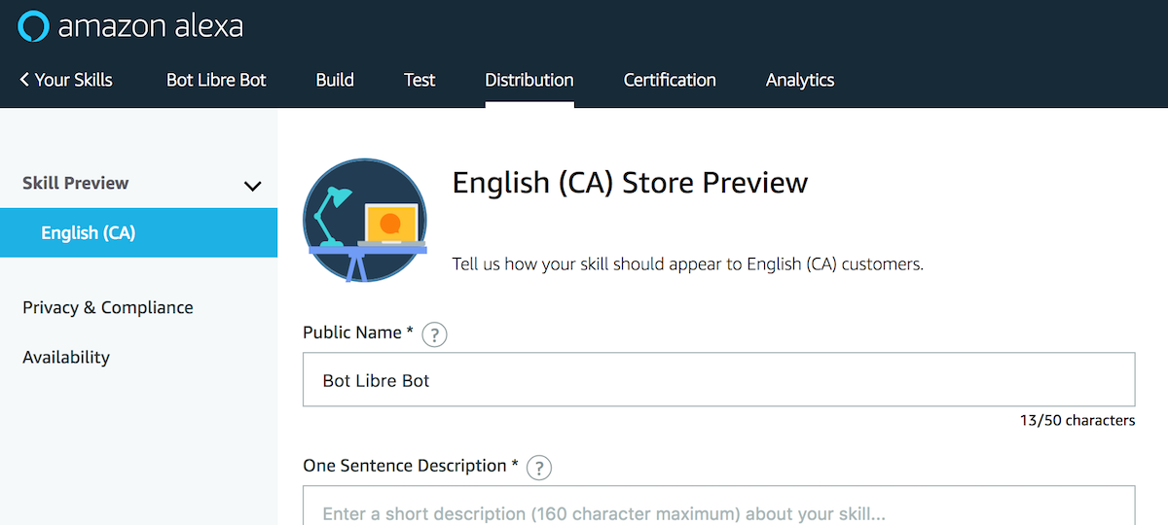Select English (CA) locale in sidebar
1168x525 pixels.
point(138,232)
